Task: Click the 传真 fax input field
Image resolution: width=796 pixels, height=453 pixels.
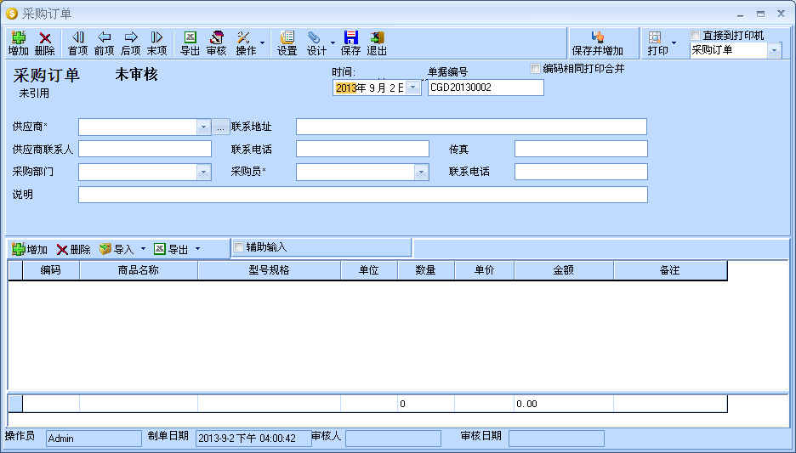Action: coord(581,149)
